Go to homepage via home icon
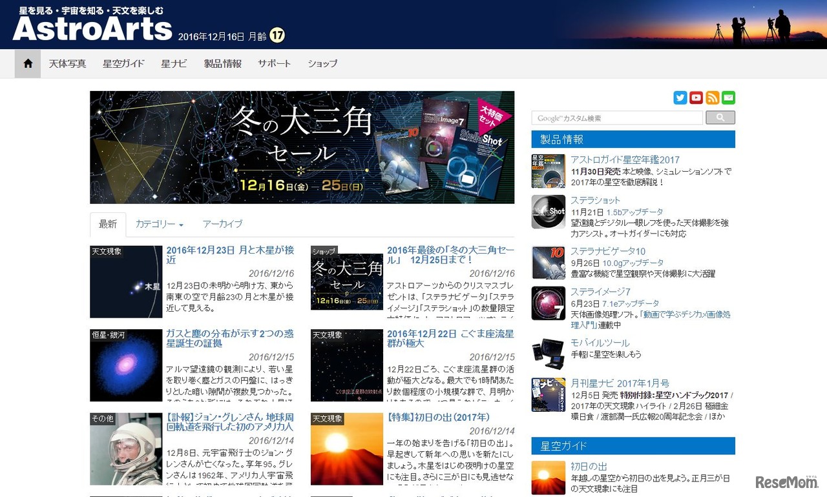This screenshot has width=827, height=497. [x=27, y=63]
